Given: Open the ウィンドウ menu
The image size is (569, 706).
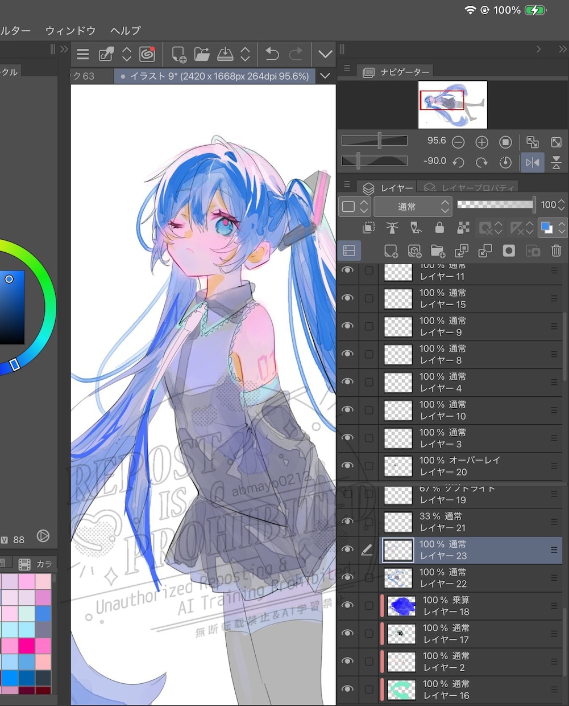Looking at the screenshot, I should 70,30.
